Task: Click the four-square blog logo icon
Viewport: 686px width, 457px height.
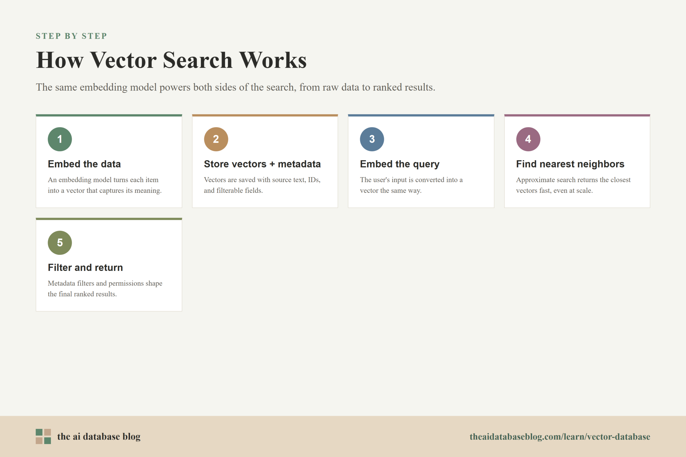Action: pos(43,436)
